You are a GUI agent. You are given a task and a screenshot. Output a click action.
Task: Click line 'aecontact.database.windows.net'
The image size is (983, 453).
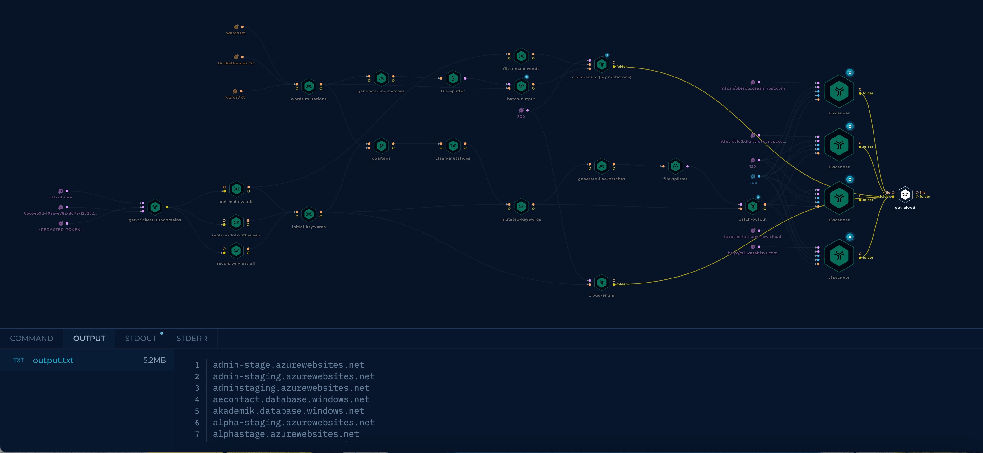(x=291, y=399)
